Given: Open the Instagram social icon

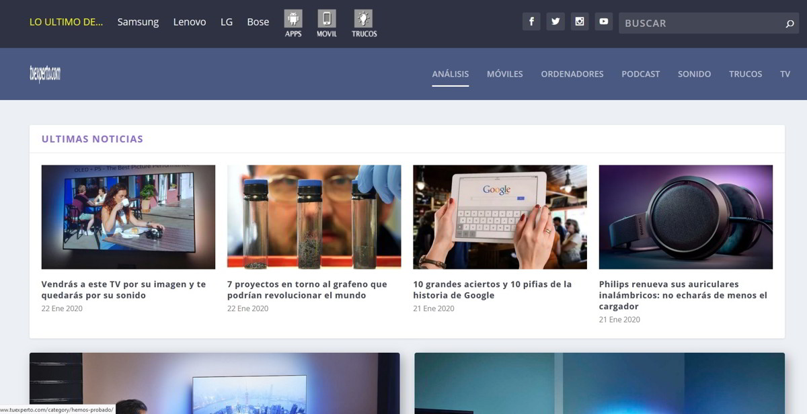Looking at the screenshot, I should coord(580,22).
